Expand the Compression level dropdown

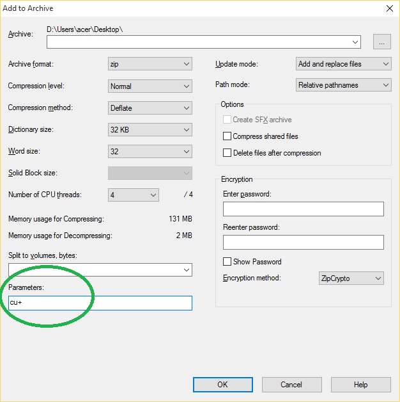[x=150, y=86]
